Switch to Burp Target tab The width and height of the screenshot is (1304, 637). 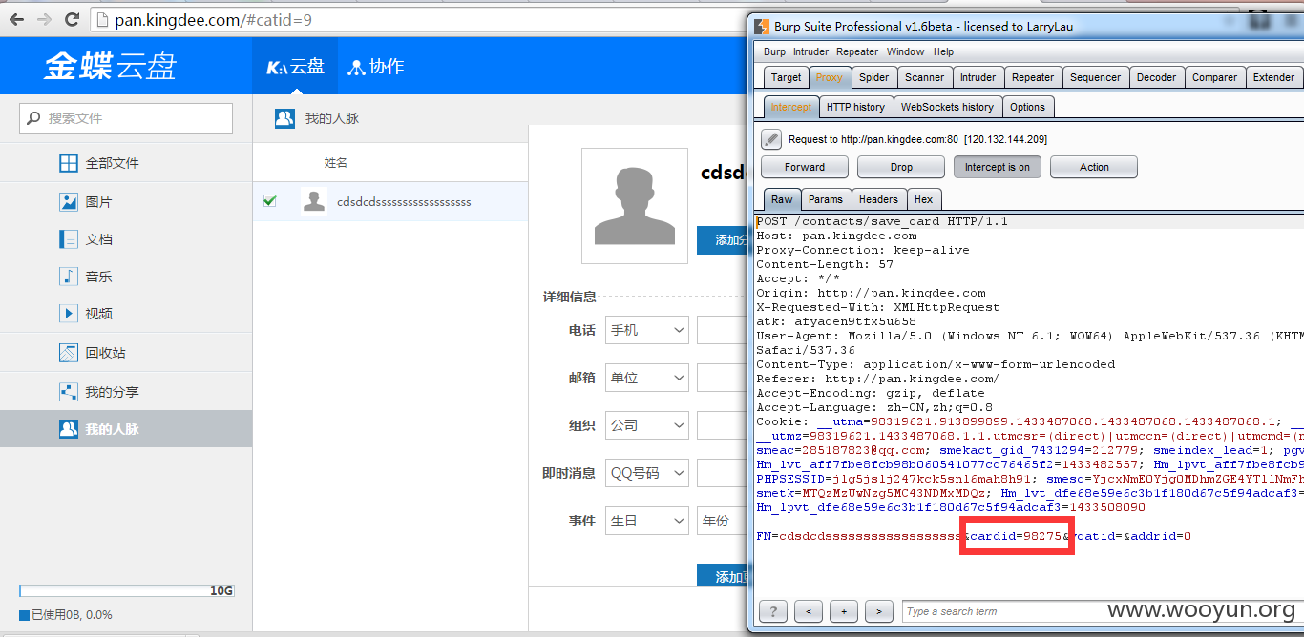click(787, 77)
